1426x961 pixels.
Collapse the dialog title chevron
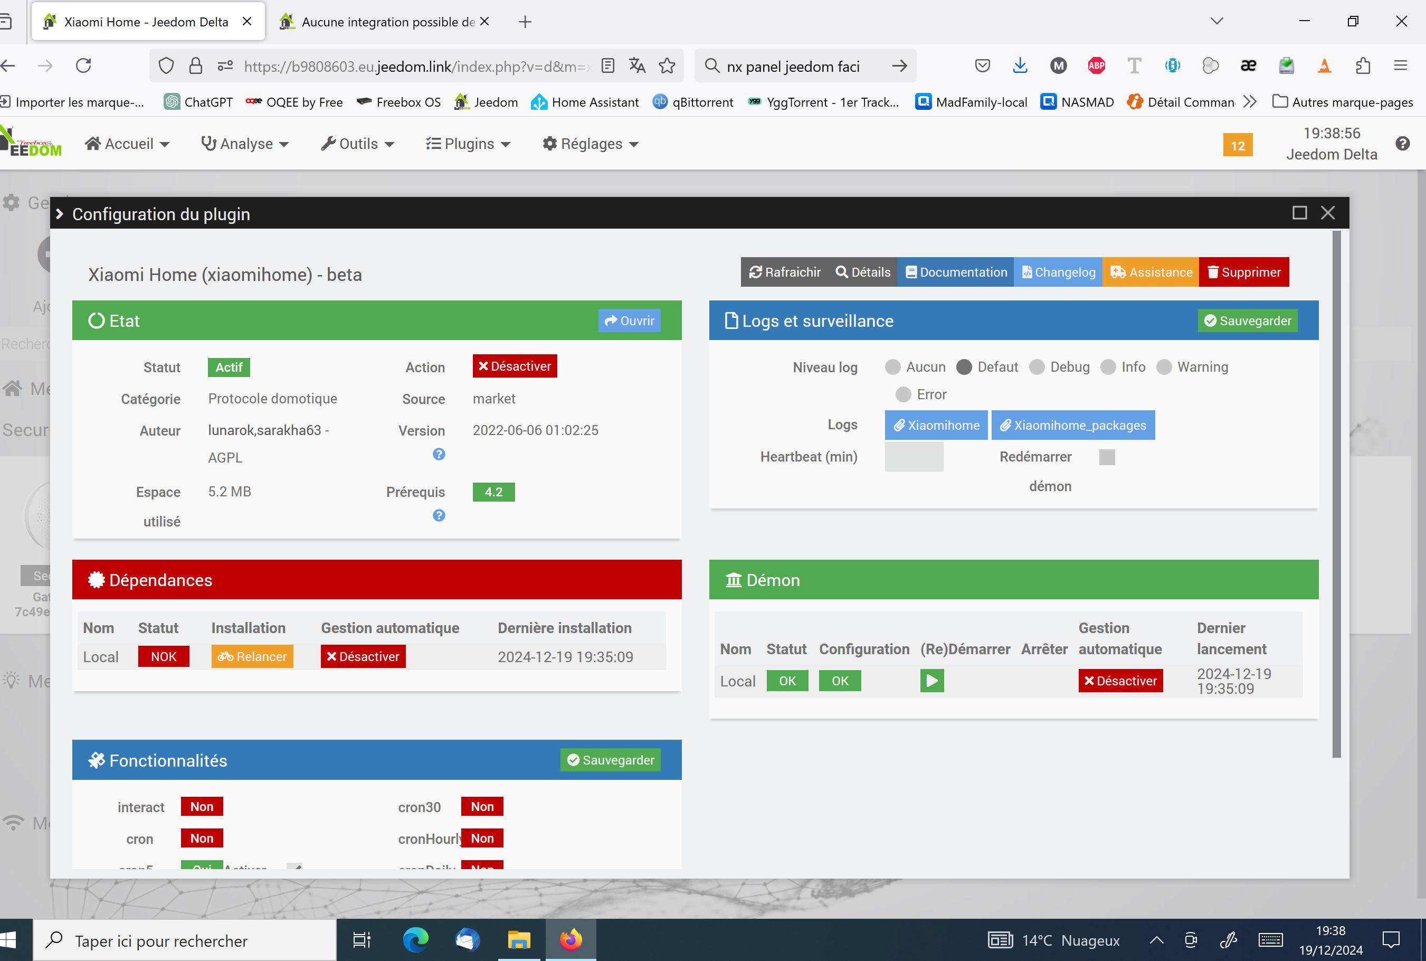(x=60, y=214)
